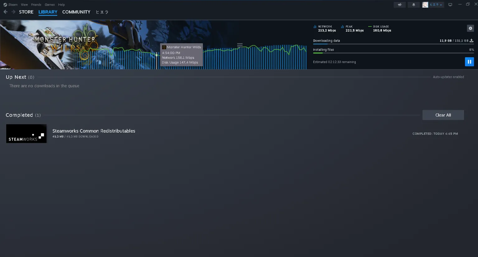
Task: Open the Games menu
Action: tap(49, 5)
